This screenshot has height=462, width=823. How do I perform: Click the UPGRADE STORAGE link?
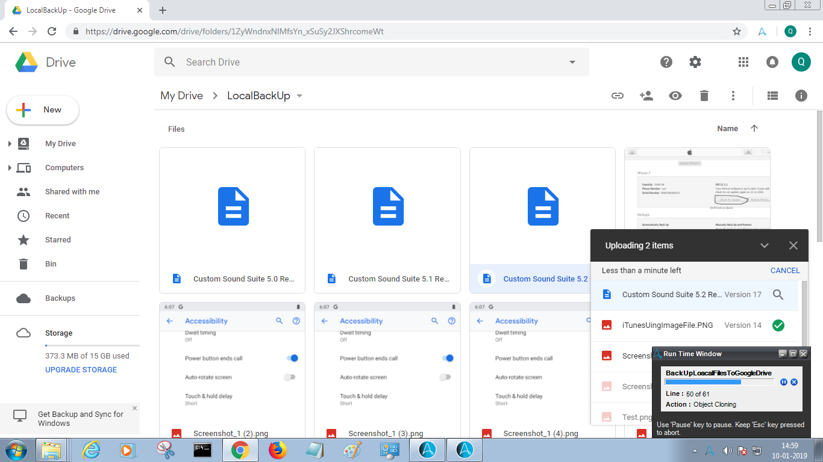(x=81, y=370)
